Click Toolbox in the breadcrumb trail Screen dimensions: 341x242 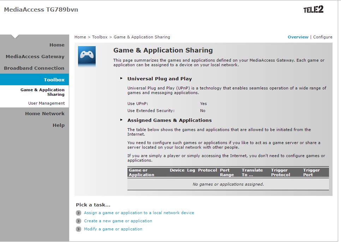point(100,37)
